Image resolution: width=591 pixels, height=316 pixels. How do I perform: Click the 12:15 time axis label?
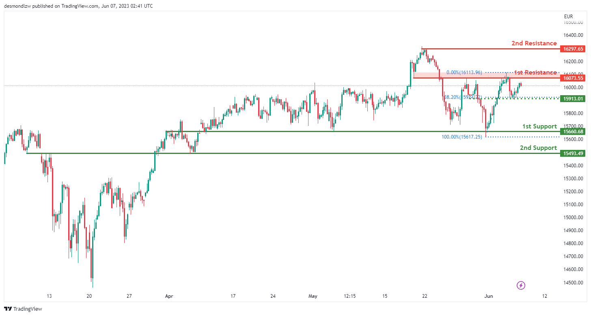click(x=349, y=296)
